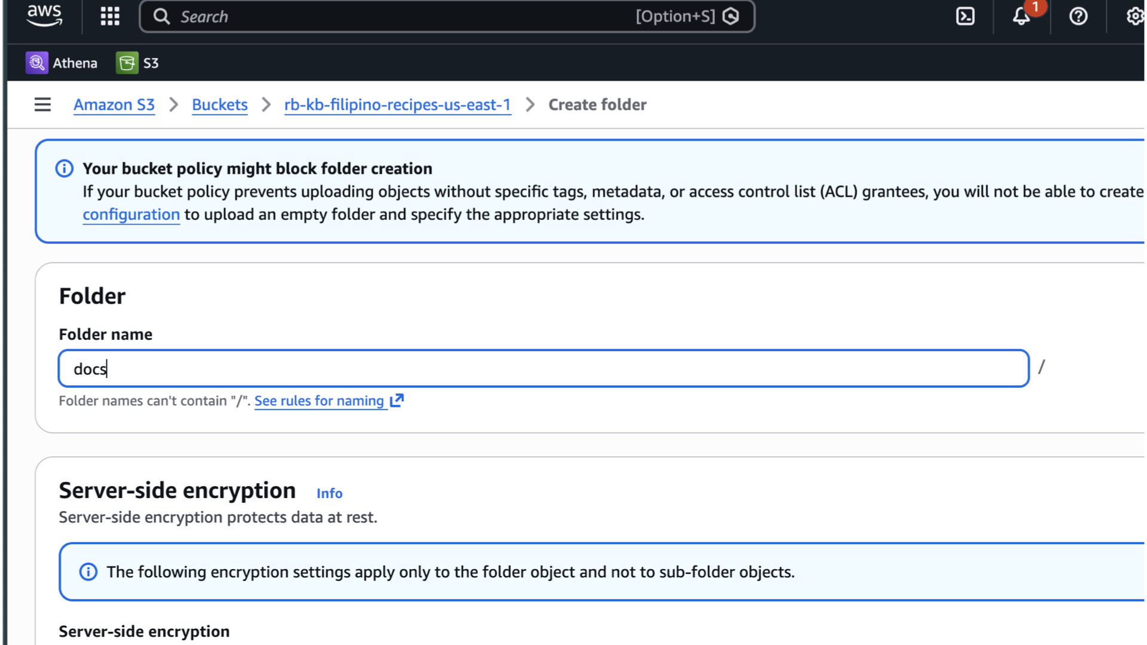Open the account settings gear
Image resolution: width=1147 pixels, height=645 pixels.
[x=1134, y=16]
